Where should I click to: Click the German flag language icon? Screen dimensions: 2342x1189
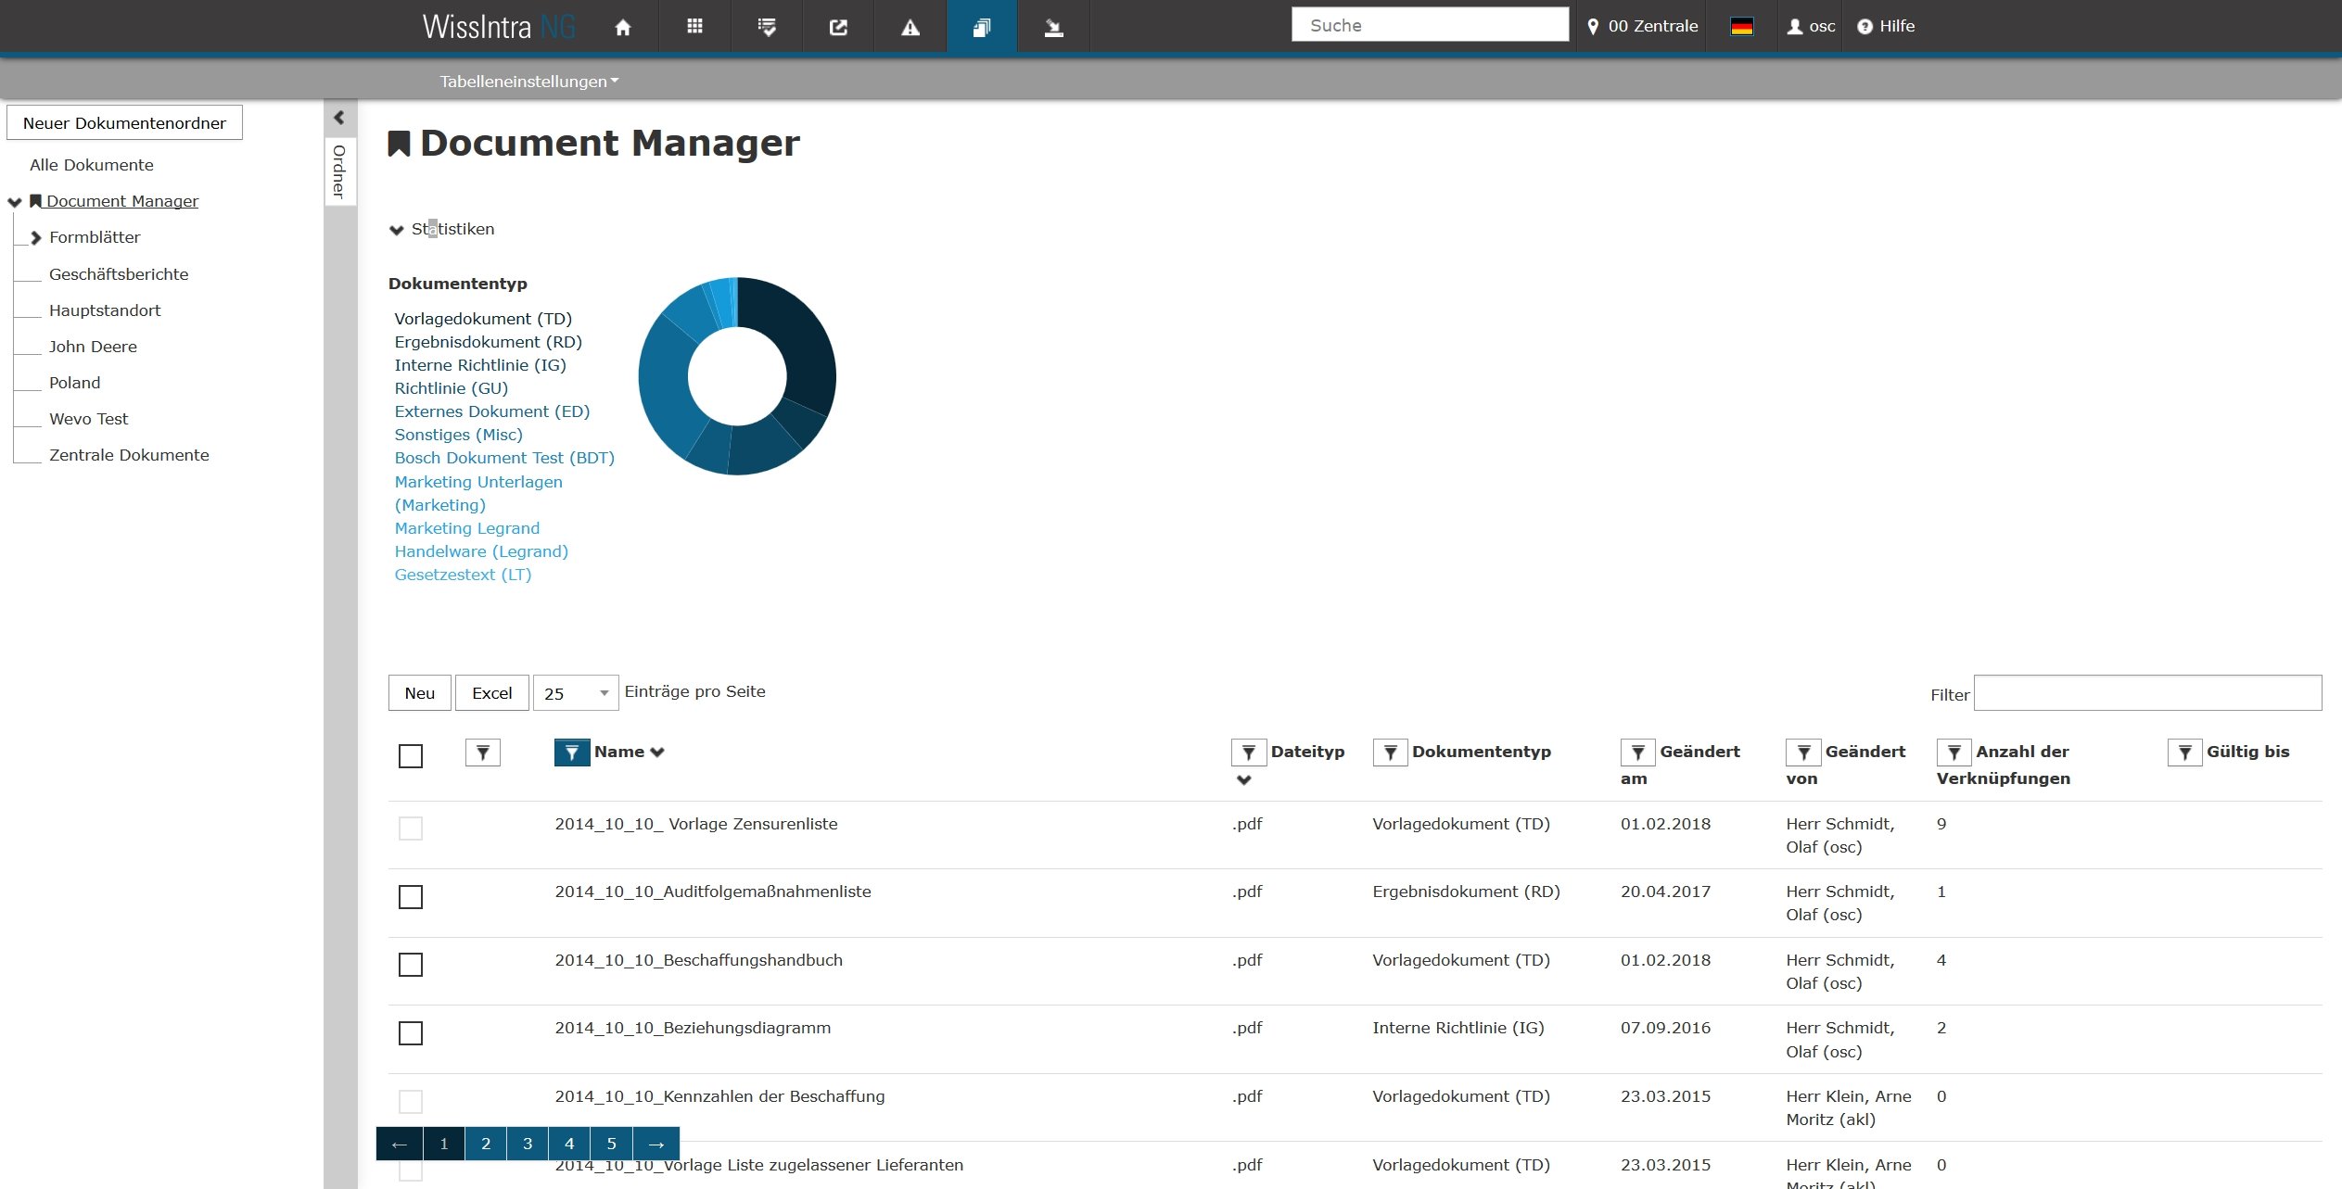point(1741,27)
